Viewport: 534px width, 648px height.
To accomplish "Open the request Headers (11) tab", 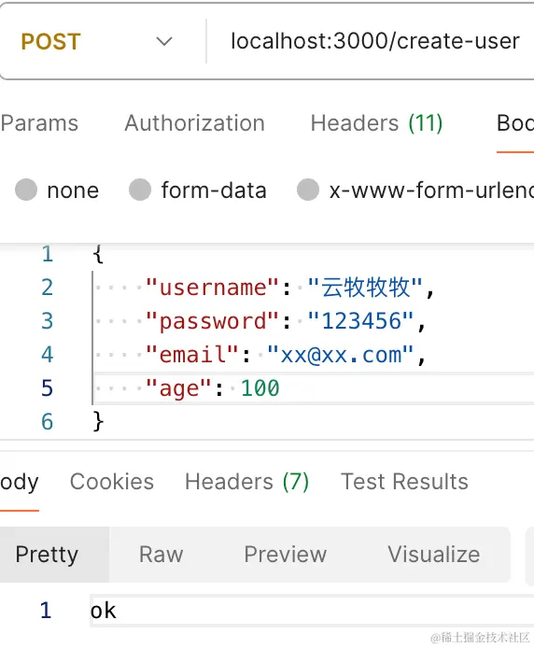I will (376, 123).
